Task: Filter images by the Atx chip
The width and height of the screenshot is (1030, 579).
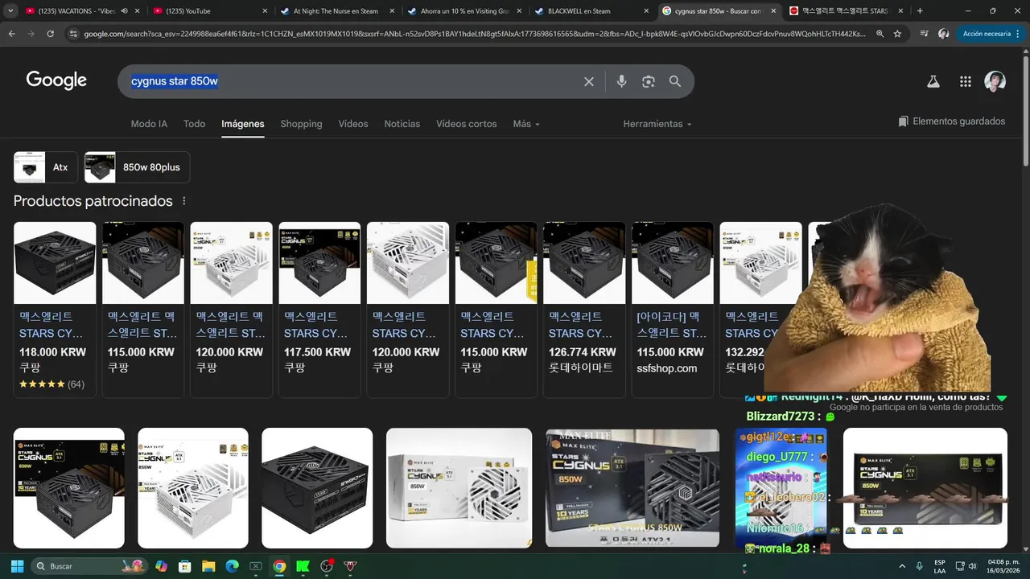Action: pos(46,167)
